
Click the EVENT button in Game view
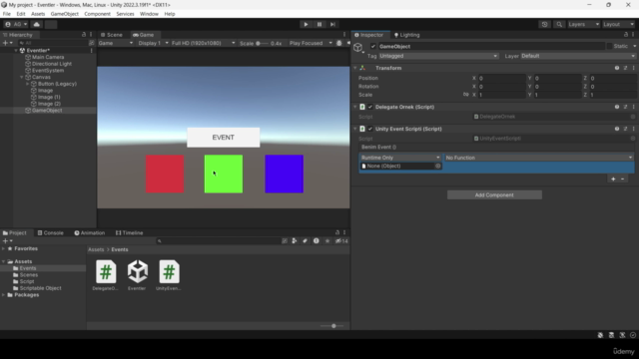(224, 138)
